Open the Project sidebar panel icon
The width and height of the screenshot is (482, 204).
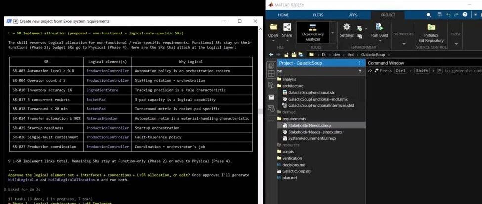[x=271, y=66]
